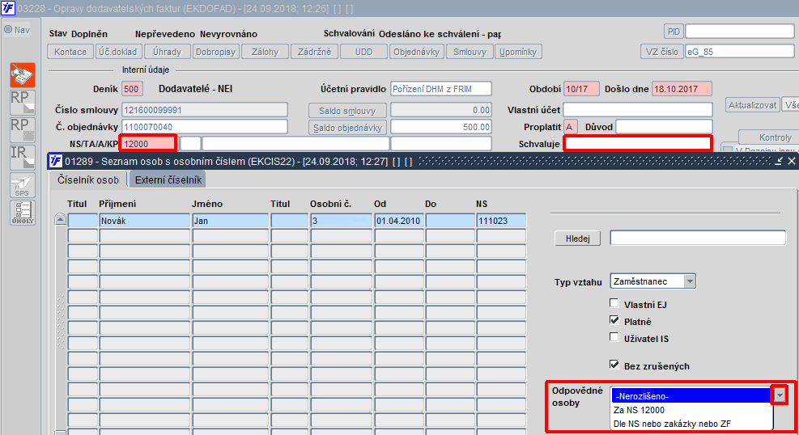Image resolution: width=799 pixels, height=435 pixels.
Task: Click the Proplatit field with A
Action: 570,127
